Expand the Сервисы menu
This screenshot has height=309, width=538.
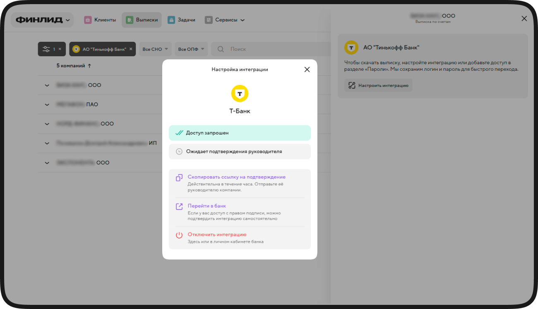[225, 20]
